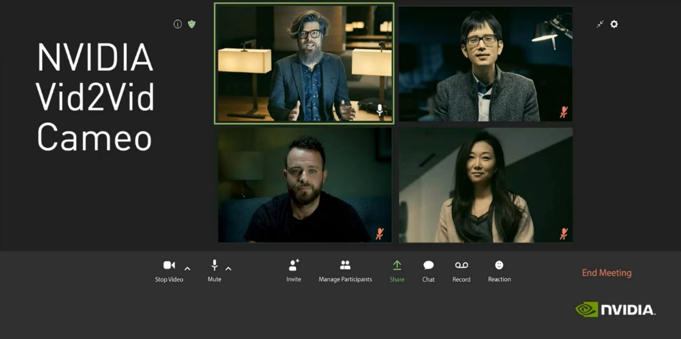Click End Meeting

click(607, 273)
